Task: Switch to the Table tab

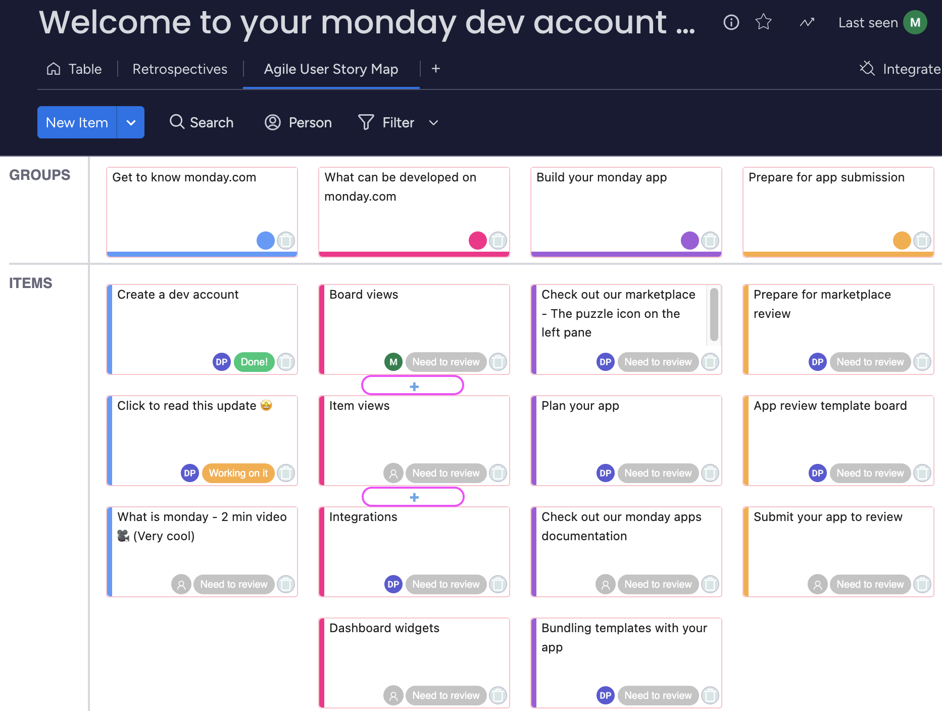Action: coord(74,69)
